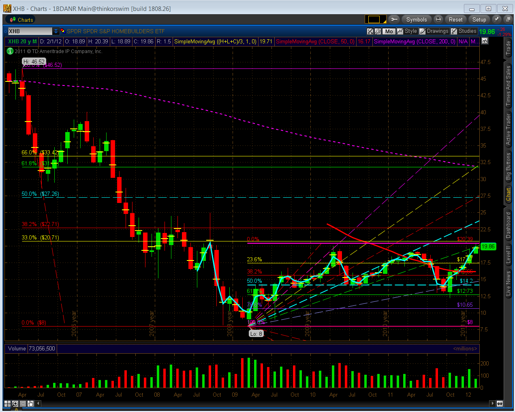
Task: Open the Mo timeframe selector
Action: click(389, 31)
